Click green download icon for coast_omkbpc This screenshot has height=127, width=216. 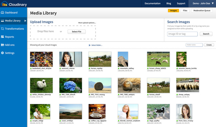[x=60, y=121]
